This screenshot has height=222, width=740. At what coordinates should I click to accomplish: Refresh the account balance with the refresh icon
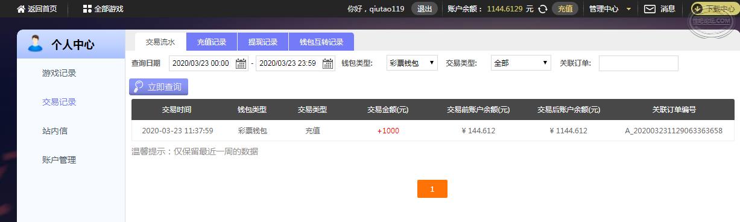coord(543,9)
